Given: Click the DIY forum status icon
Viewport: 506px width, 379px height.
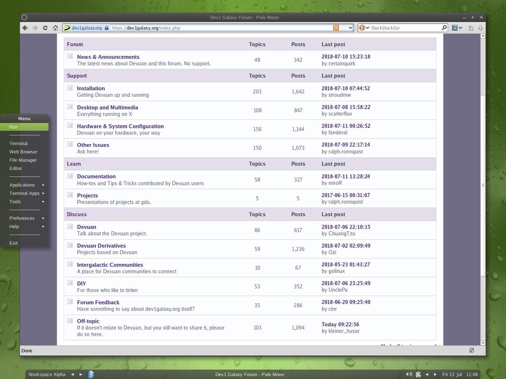Looking at the screenshot, I should coord(70,283).
